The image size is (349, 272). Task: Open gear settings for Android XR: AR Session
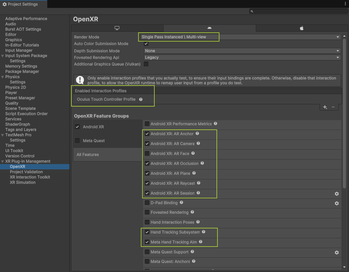tap(336, 194)
